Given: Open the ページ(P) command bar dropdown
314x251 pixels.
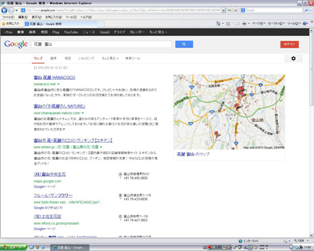Looking at the screenshot, I should tap(259, 23).
